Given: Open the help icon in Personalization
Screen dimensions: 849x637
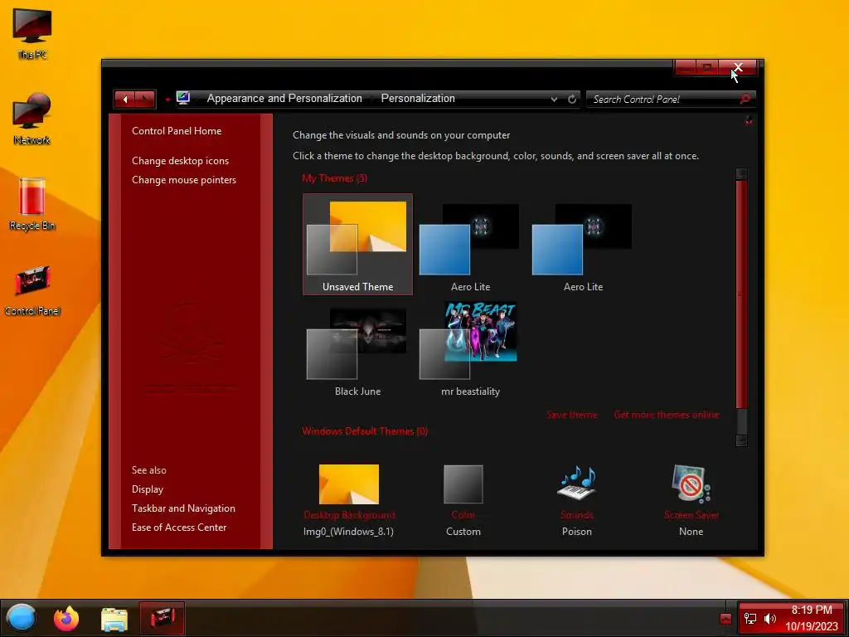Looking at the screenshot, I should coord(749,120).
